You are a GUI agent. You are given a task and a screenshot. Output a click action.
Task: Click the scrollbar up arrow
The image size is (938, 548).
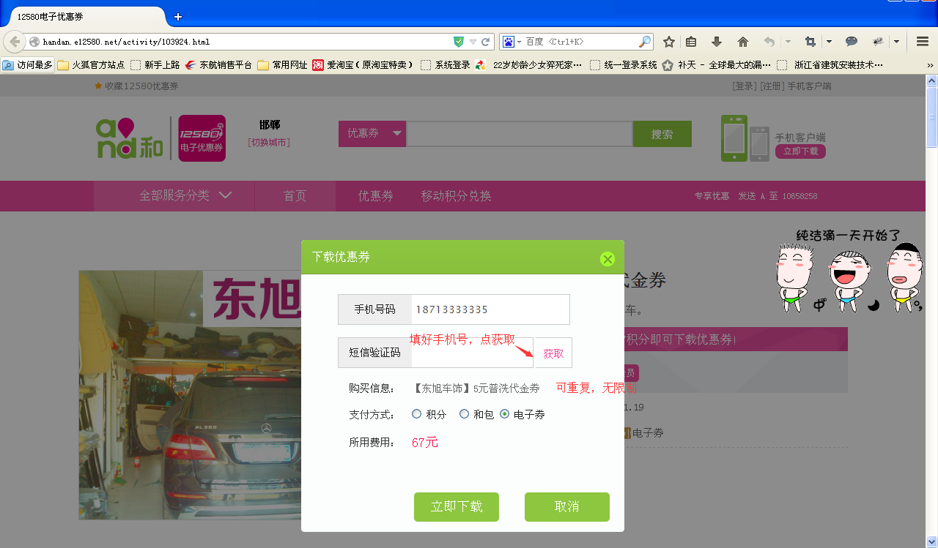point(931,80)
